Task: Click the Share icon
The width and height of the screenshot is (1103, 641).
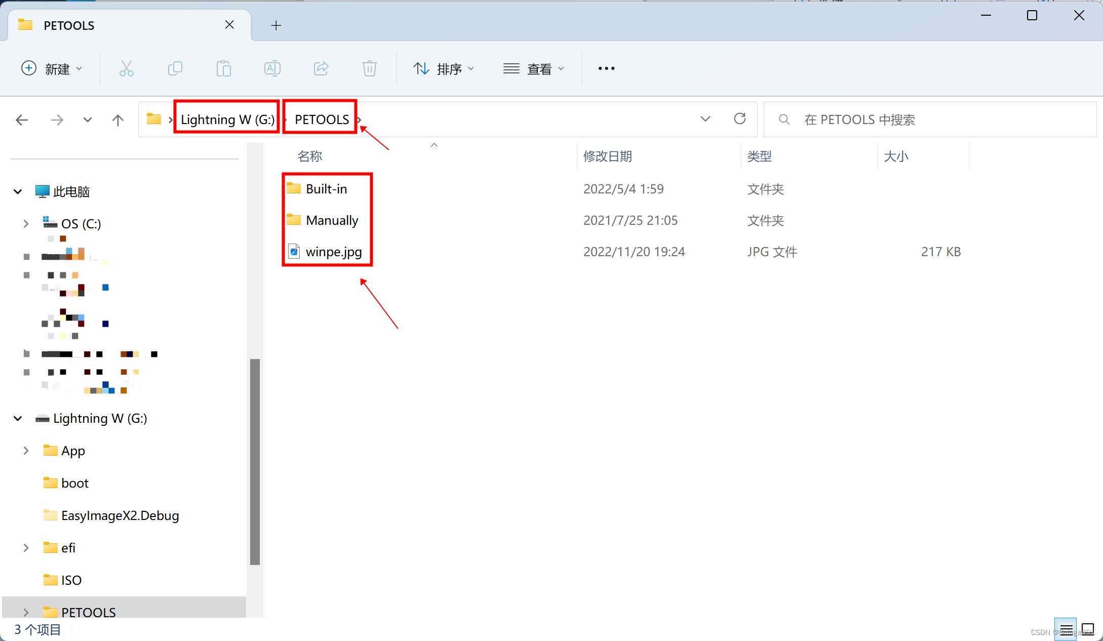Action: coord(321,68)
